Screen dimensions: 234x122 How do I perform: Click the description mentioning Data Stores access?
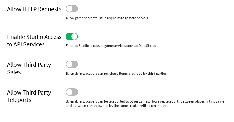point(111,46)
